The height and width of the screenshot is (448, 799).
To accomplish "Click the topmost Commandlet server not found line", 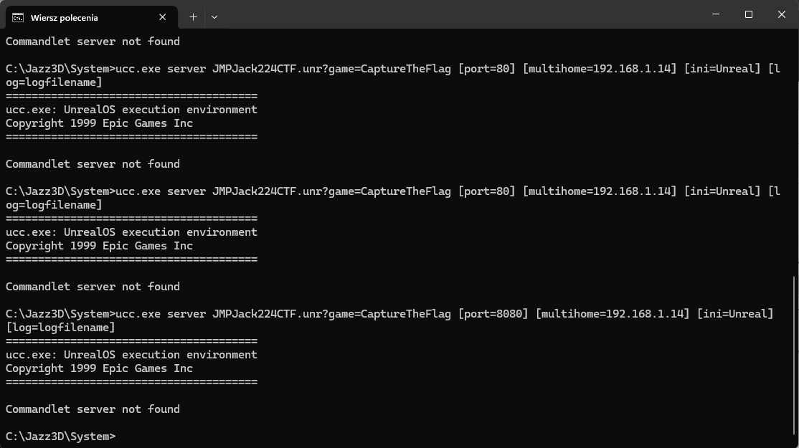I will pyautogui.click(x=93, y=42).
